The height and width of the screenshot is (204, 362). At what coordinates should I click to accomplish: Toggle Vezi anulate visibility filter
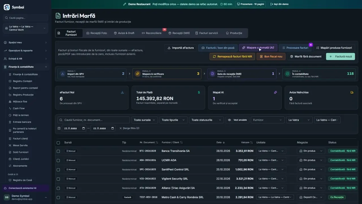tap(238, 120)
